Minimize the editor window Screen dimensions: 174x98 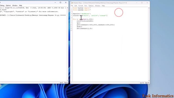137,3
